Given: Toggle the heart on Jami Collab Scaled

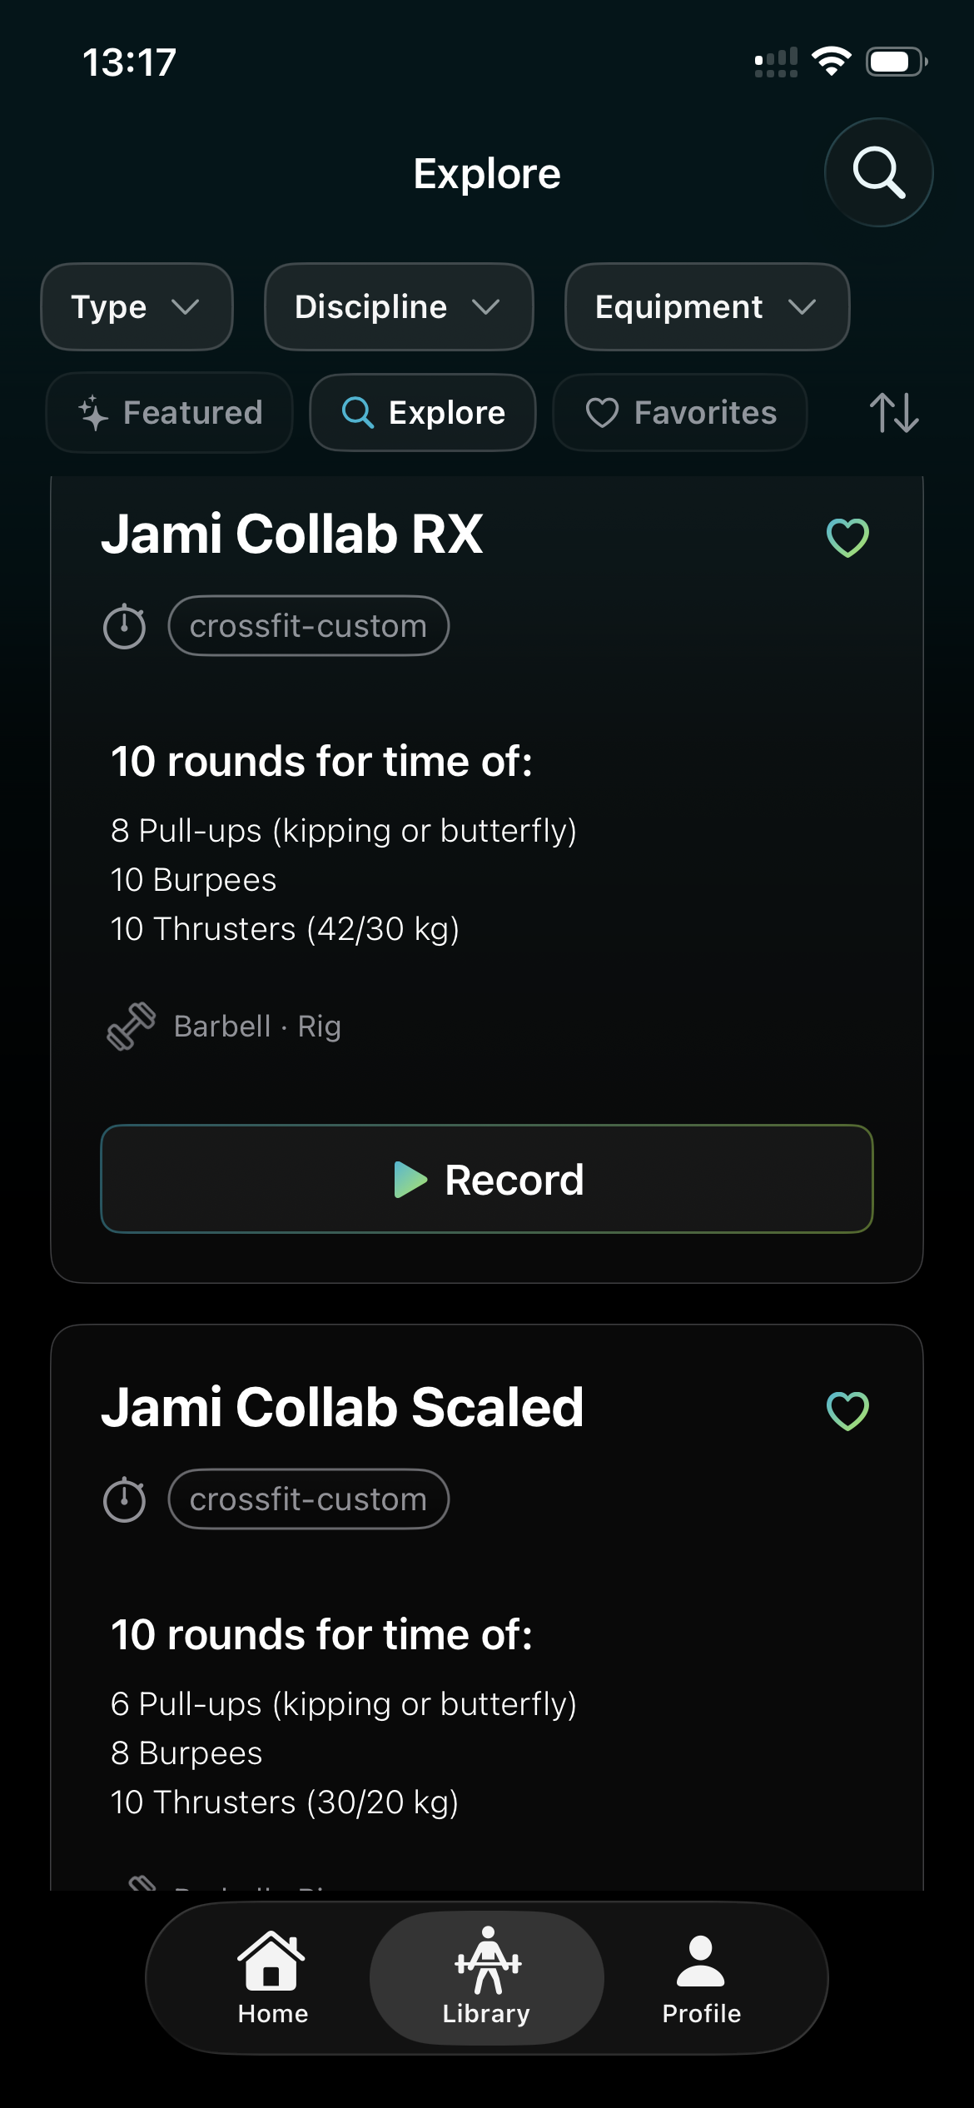Looking at the screenshot, I should tap(847, 1410).
